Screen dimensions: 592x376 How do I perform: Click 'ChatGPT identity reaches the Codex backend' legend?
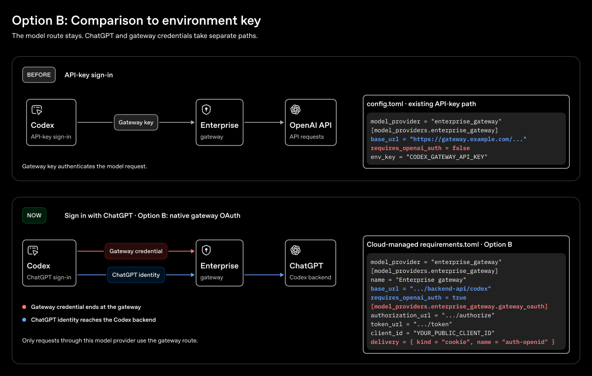coord(93,320)
